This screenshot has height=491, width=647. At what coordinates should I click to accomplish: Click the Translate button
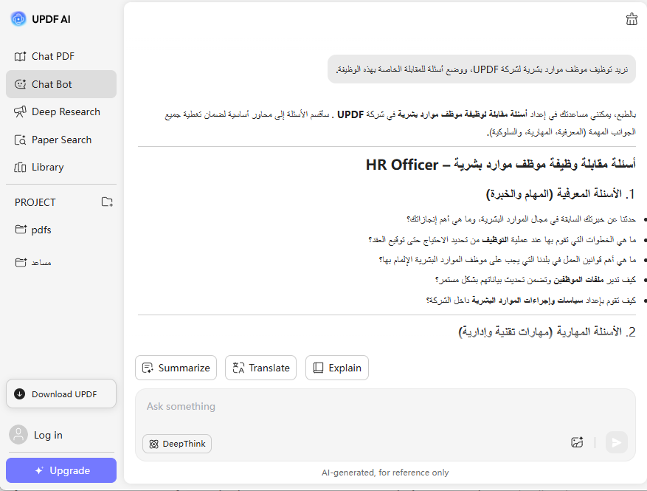(260, 368)
